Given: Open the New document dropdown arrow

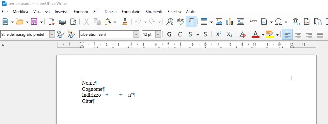Looking at the screenshot, I should point(12,22).
